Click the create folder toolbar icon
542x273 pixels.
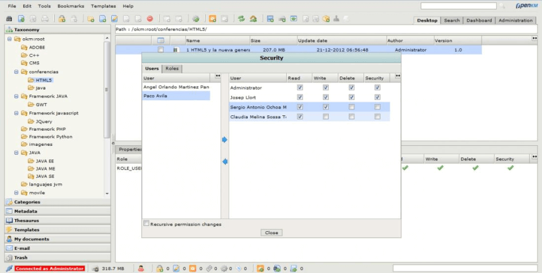(91, 19)
